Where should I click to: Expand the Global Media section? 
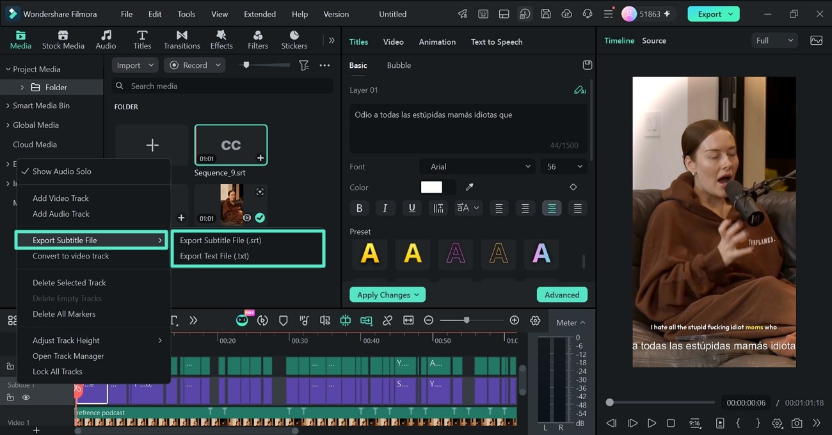(x=8, y=125)
